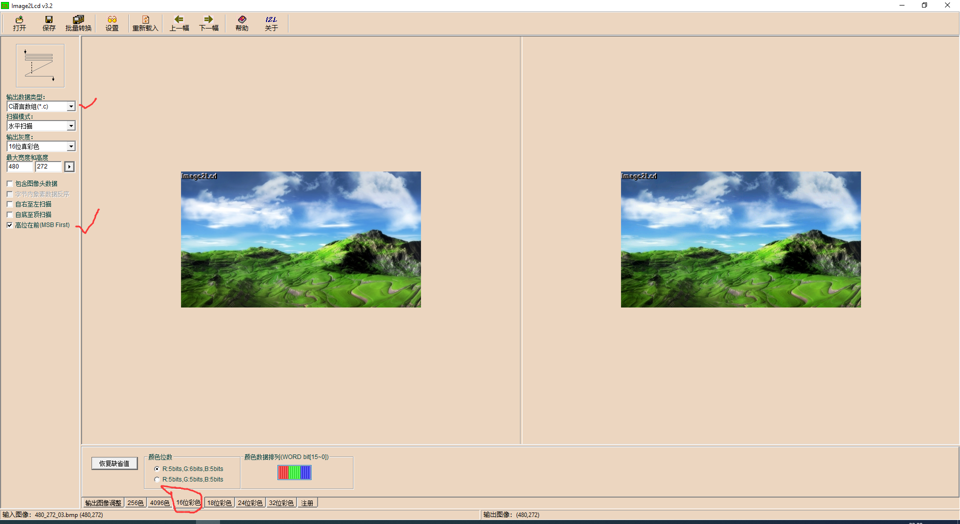The width and height of the screenshot is (960, 524).
Task: Enable 自底至顶扫描 checkbox
Action: coord(9,215)
